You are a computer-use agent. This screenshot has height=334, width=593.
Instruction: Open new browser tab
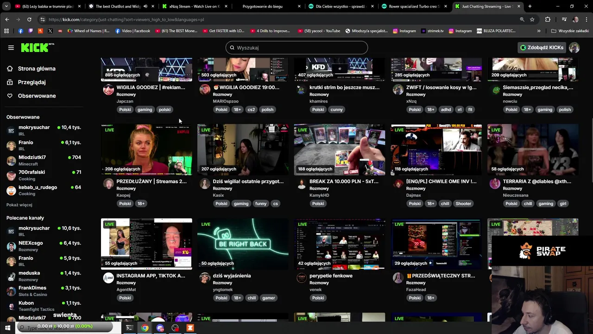530,6
